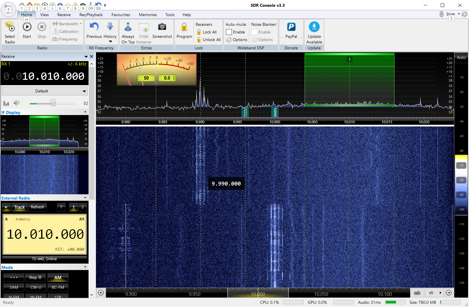Click the Refresh button
This screenshot has height=307, width=469.
pyautogui.click(x=37, y=207)
